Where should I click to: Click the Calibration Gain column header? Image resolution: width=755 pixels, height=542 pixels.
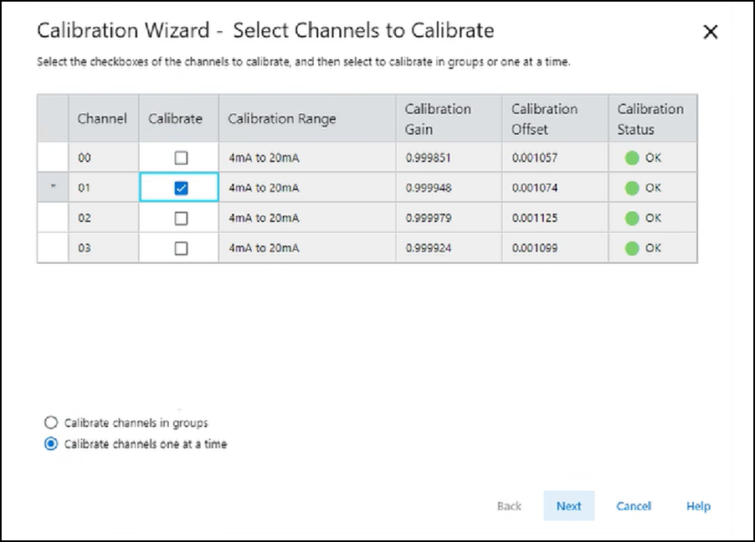(438, 119)
